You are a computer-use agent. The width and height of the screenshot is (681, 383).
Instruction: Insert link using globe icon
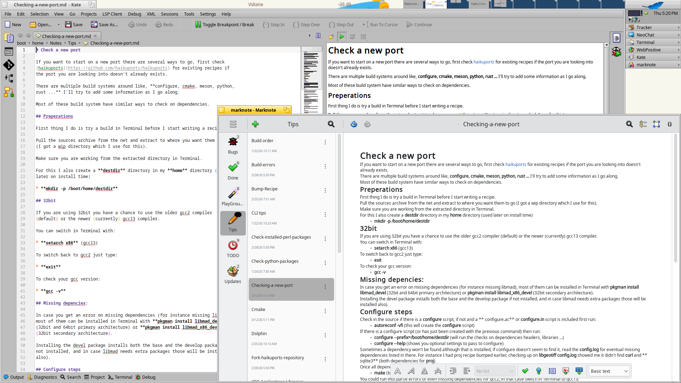(x=538, y=371)
